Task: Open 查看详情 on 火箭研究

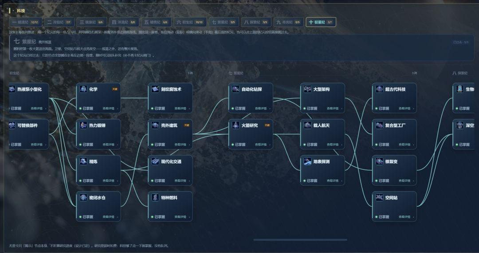Action: (x=262, y=145)
